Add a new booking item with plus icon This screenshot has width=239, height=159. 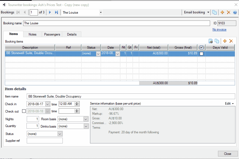(225, 41)
